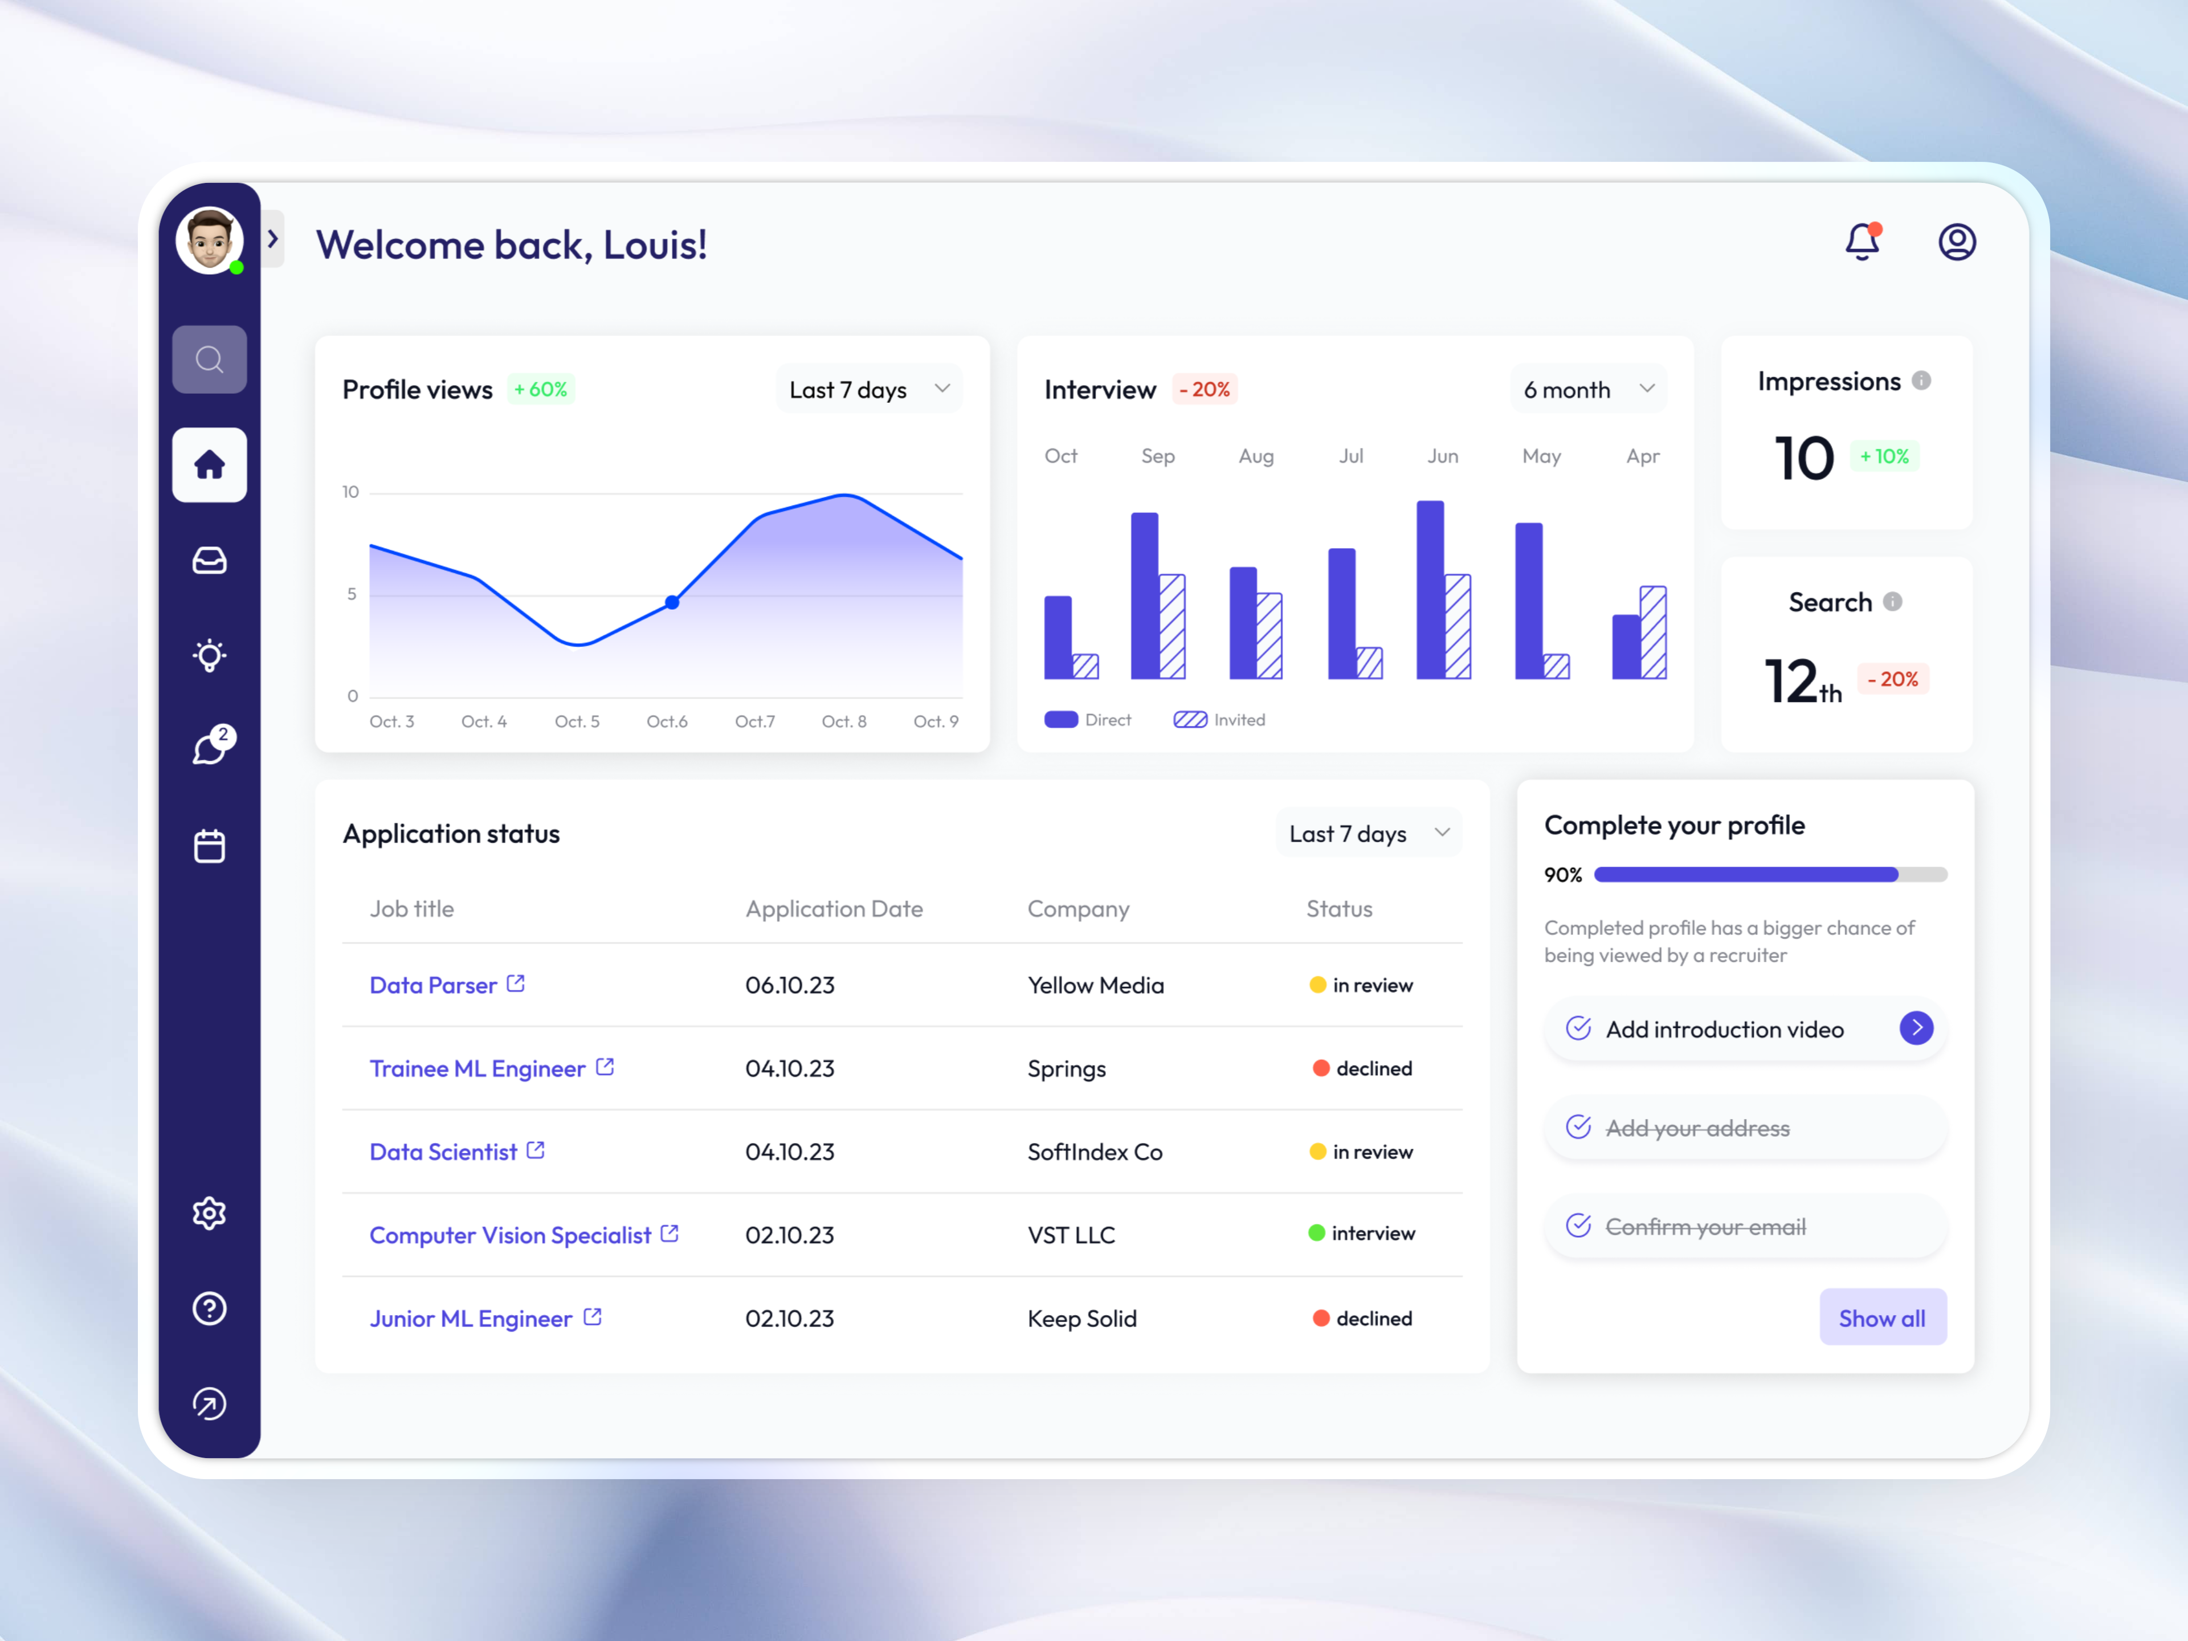The width and height of the screenshot is (2188, 1641).
Task: Uncheck 'Confirm your email' completed task
Action: pyautogui.click(x=1579, y=1226)
